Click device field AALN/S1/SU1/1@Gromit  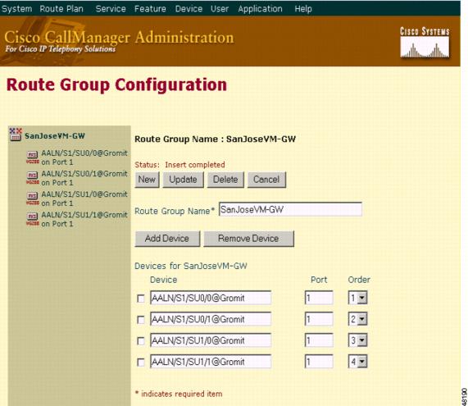click(x=211, y=362)
